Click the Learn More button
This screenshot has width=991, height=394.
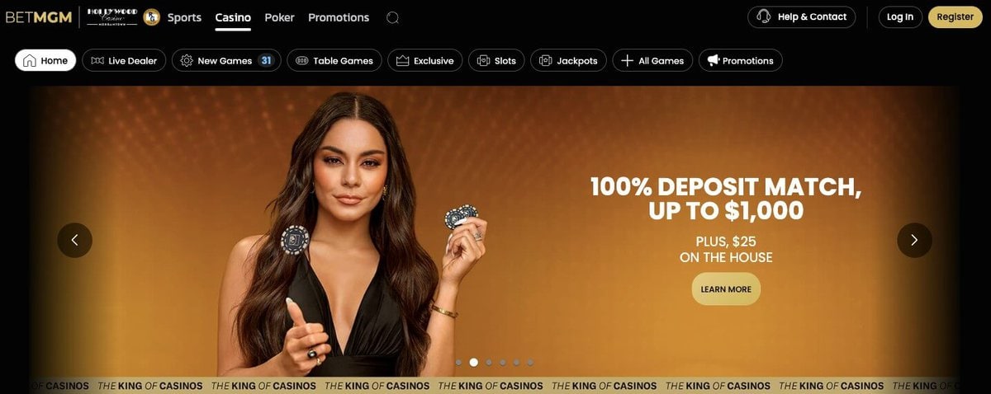click(x=726, y=289)
